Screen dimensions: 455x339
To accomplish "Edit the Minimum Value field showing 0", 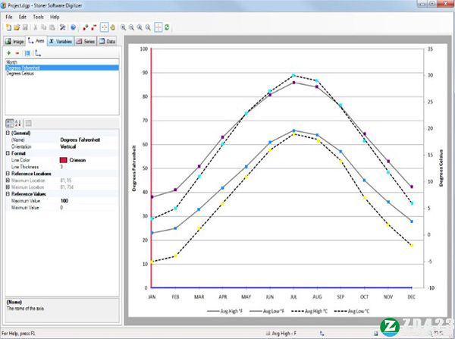I will click(x=89, y=208).
